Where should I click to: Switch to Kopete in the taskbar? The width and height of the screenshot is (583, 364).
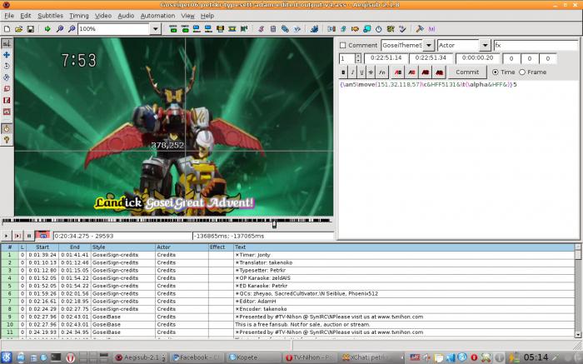[253, 357]
